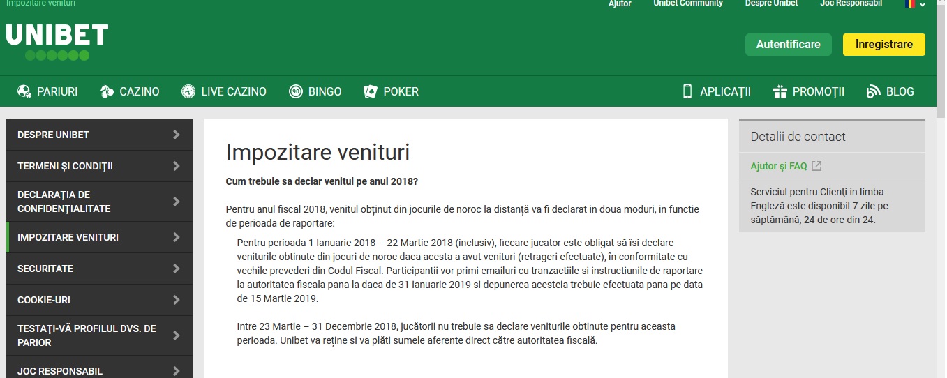Open the Pariuri section
The image size is (947, 378).
click(x=47, y=91)
